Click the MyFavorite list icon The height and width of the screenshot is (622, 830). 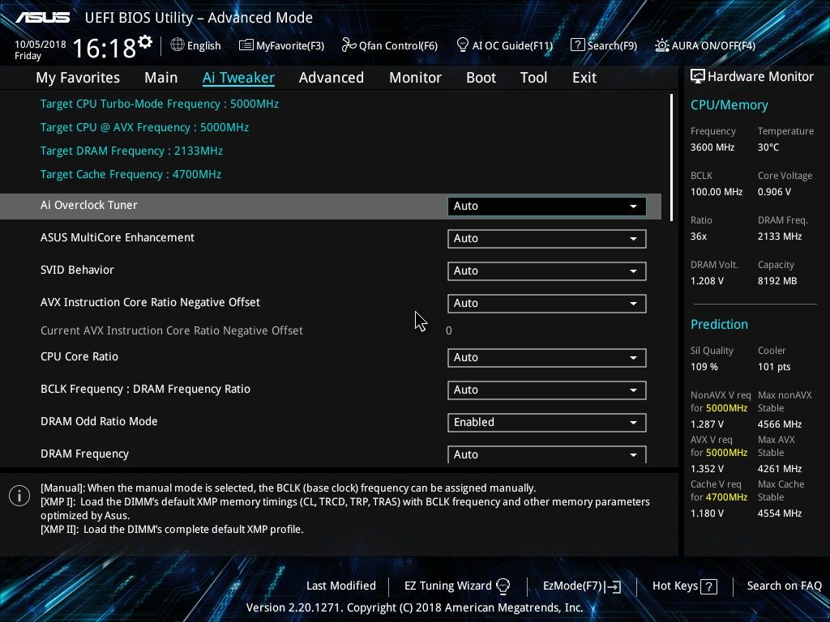click(246, 45)
